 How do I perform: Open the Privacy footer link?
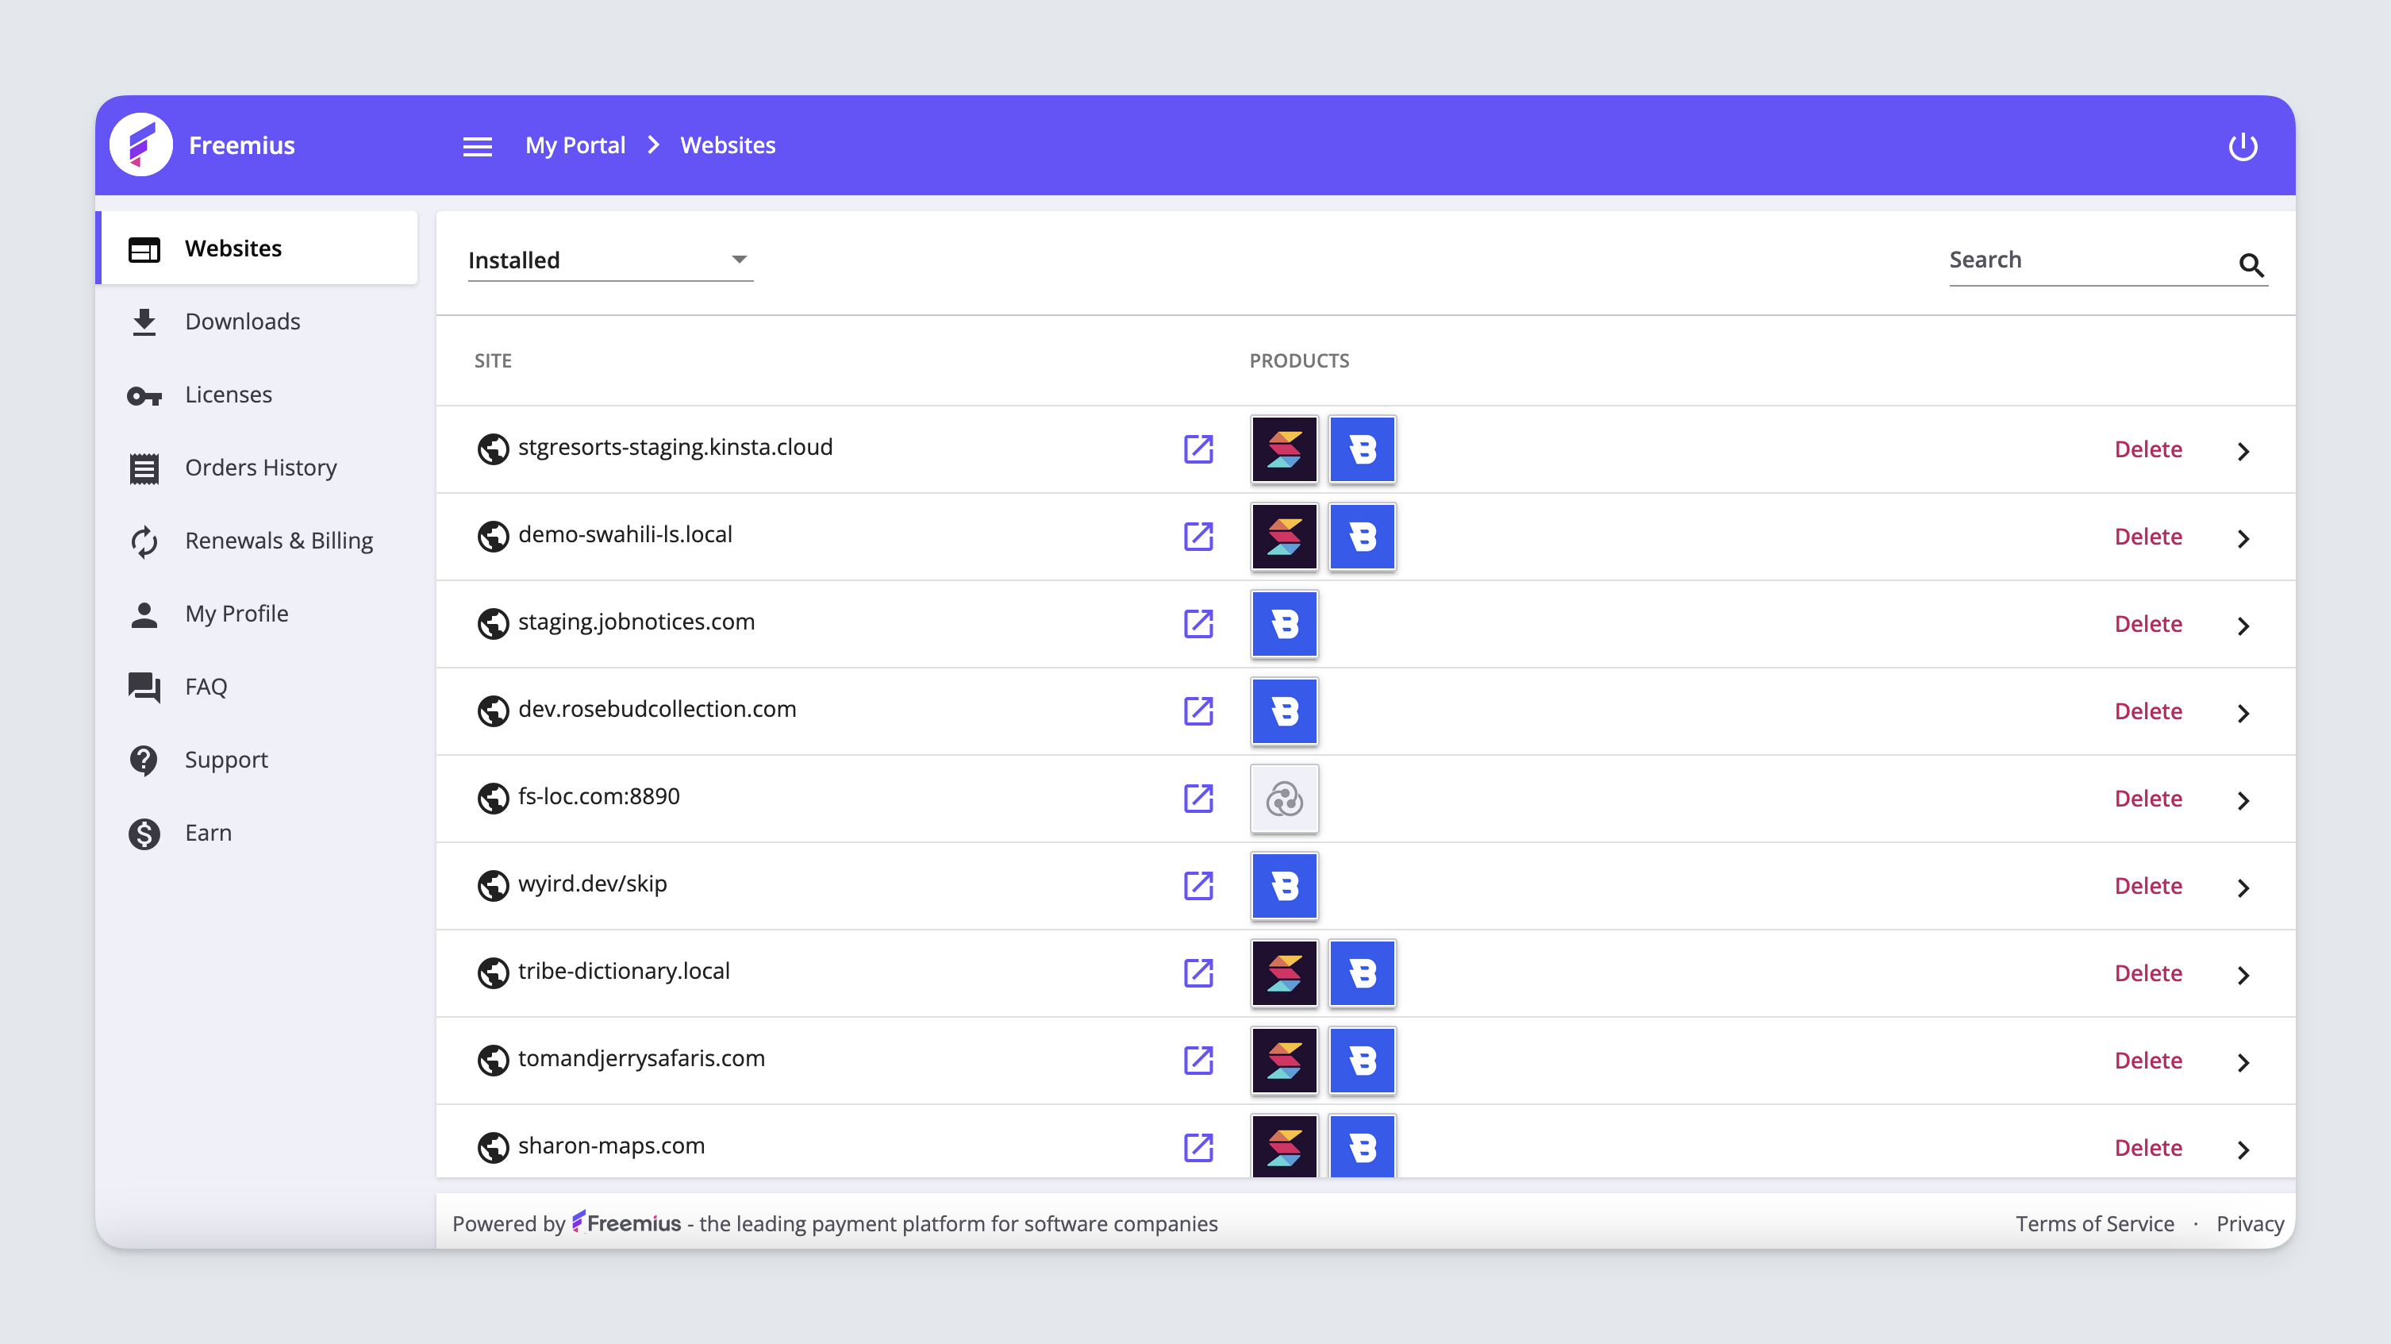2250,1223
